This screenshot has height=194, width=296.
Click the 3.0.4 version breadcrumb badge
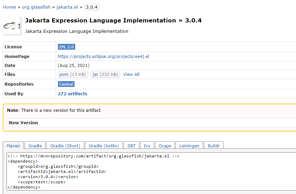click(x=91, y=7)
